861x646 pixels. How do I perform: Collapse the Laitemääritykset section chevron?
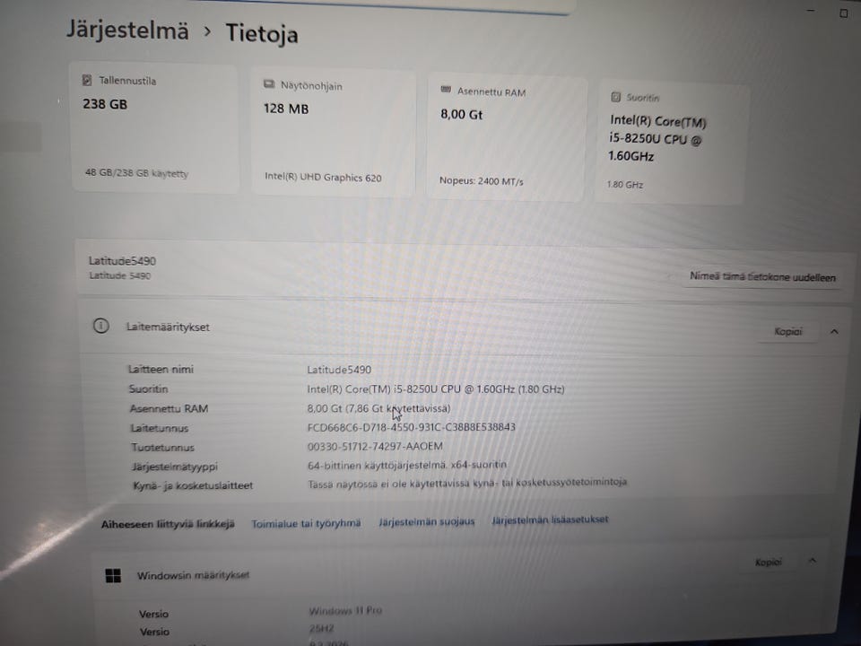pos(834,331)
